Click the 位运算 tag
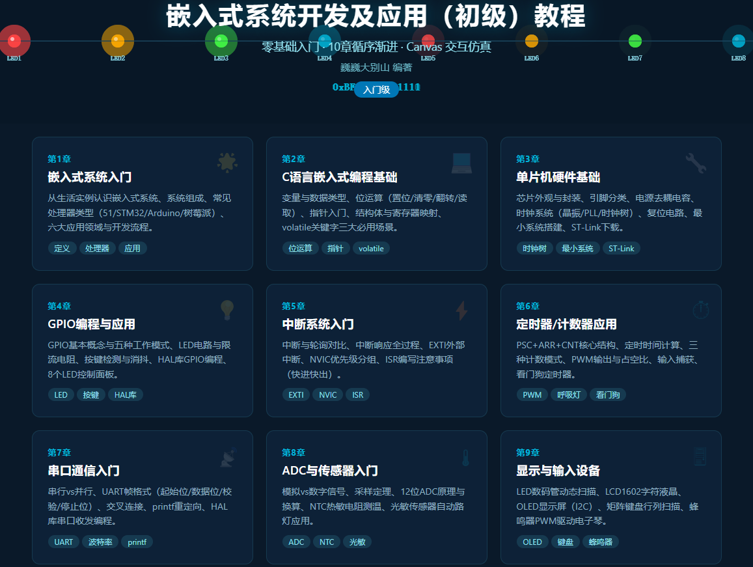 pyautogui.click(x=300, y=249)
